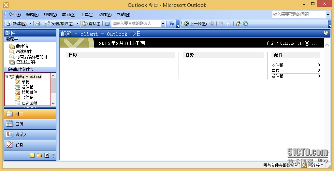The image size is (334, 171).
Task: Click the Forward arrow icon
Action: point(211,24)
